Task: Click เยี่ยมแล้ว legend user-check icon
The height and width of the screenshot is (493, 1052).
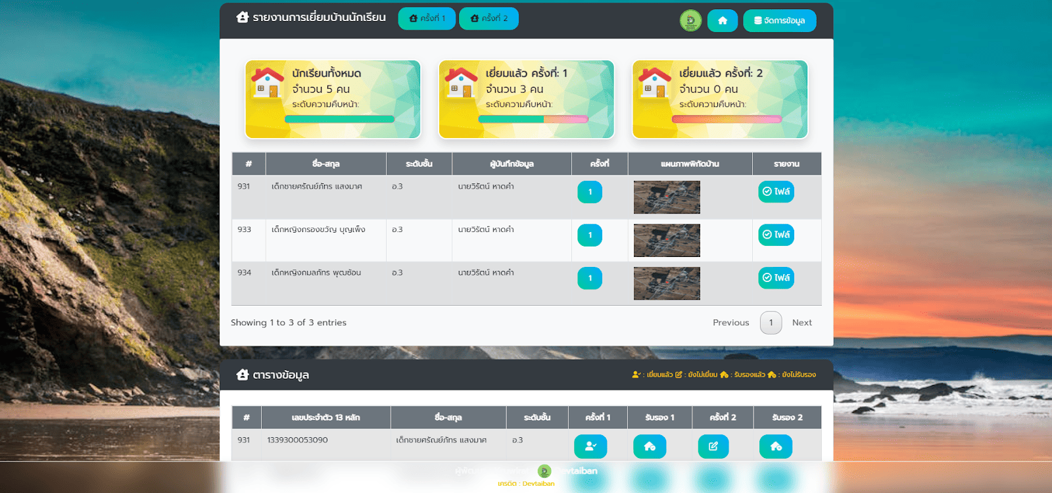Action: [636, 375]
